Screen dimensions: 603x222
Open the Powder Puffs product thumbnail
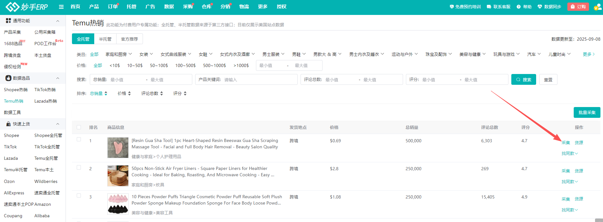click(x=118, y=204)
